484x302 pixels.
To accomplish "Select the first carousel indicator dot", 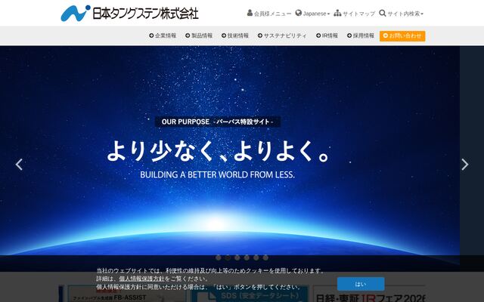I will click(219, 257).
